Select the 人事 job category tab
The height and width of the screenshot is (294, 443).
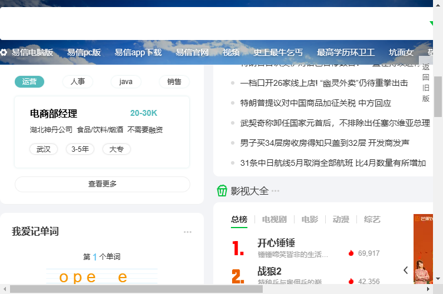[x=78, y=82]
